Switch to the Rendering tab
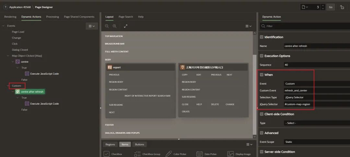Viewport: 350px width, 157px height. tap(10, 17)
